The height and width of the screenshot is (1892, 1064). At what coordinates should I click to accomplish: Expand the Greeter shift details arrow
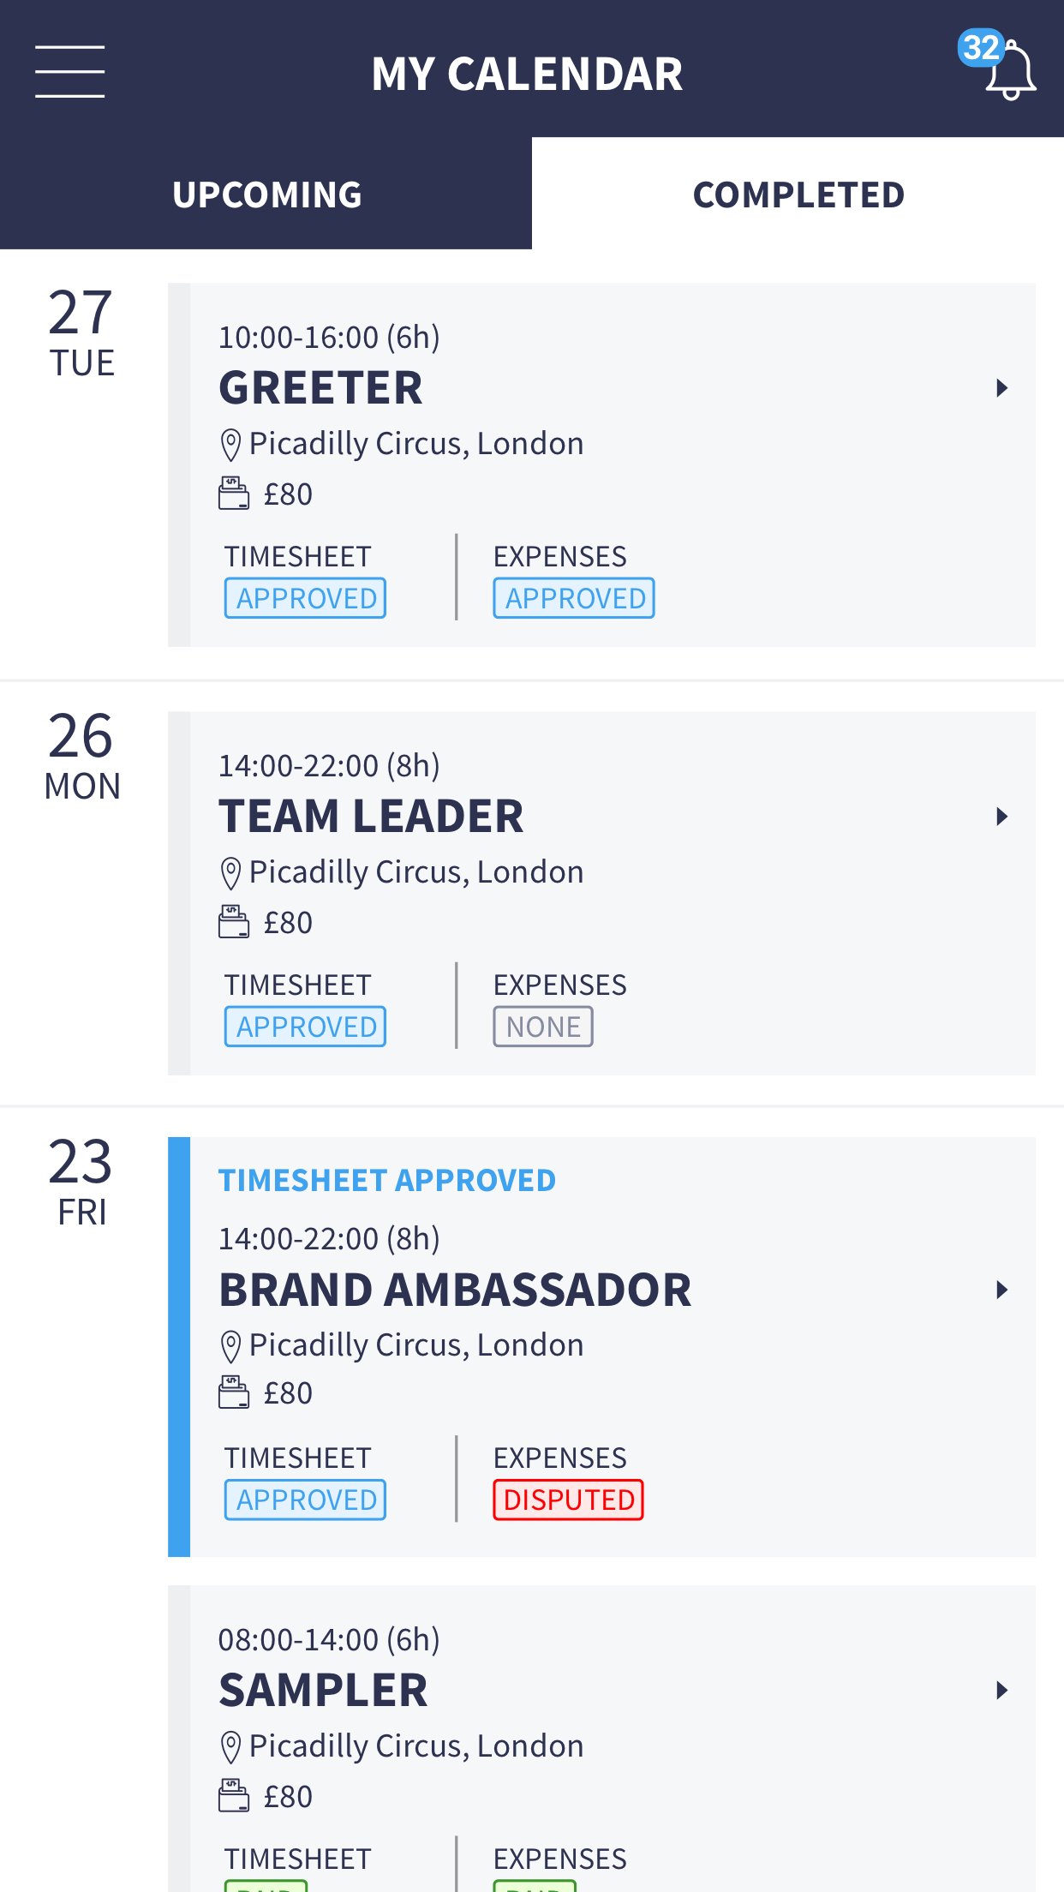coord(1001,388)
